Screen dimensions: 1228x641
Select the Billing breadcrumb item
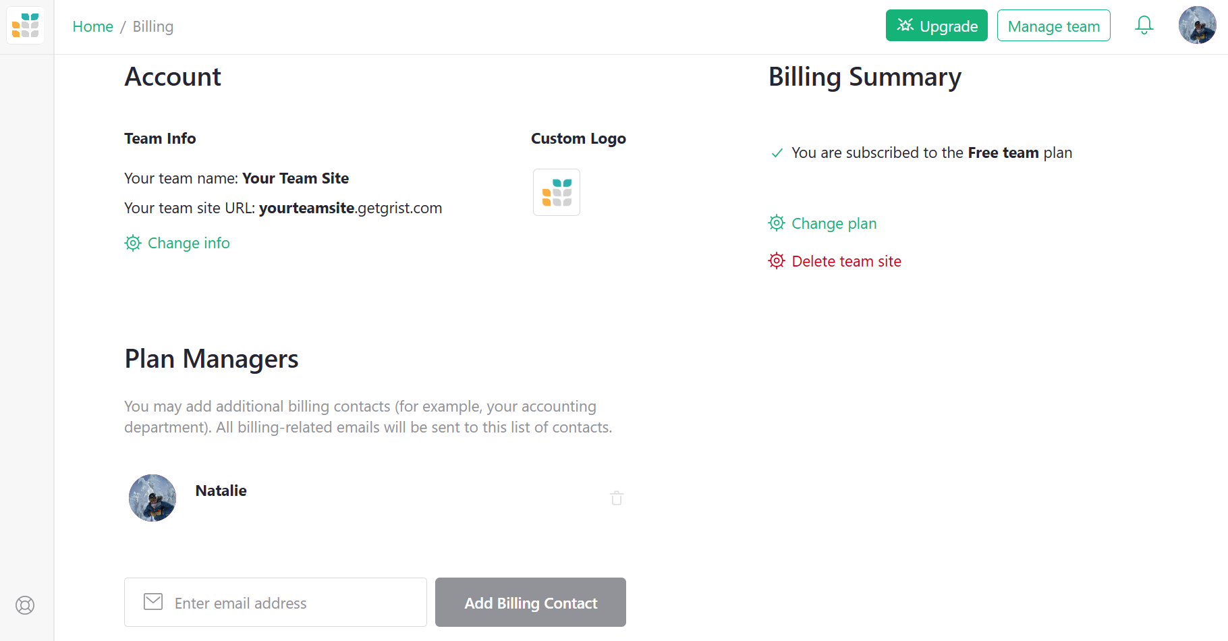coord(152,26)
